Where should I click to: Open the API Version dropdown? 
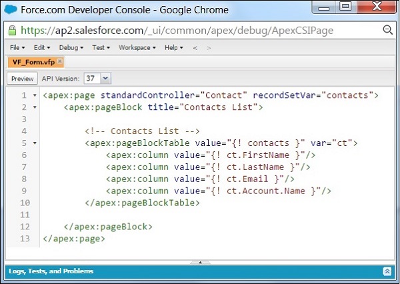point(105,78)
